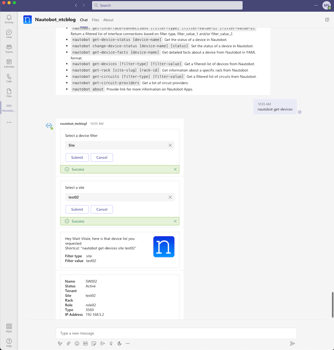334x350 pixels.
Task: Dismiss the first Success confirmation banner
Action: pyautogui.click(x=175, y=169)
